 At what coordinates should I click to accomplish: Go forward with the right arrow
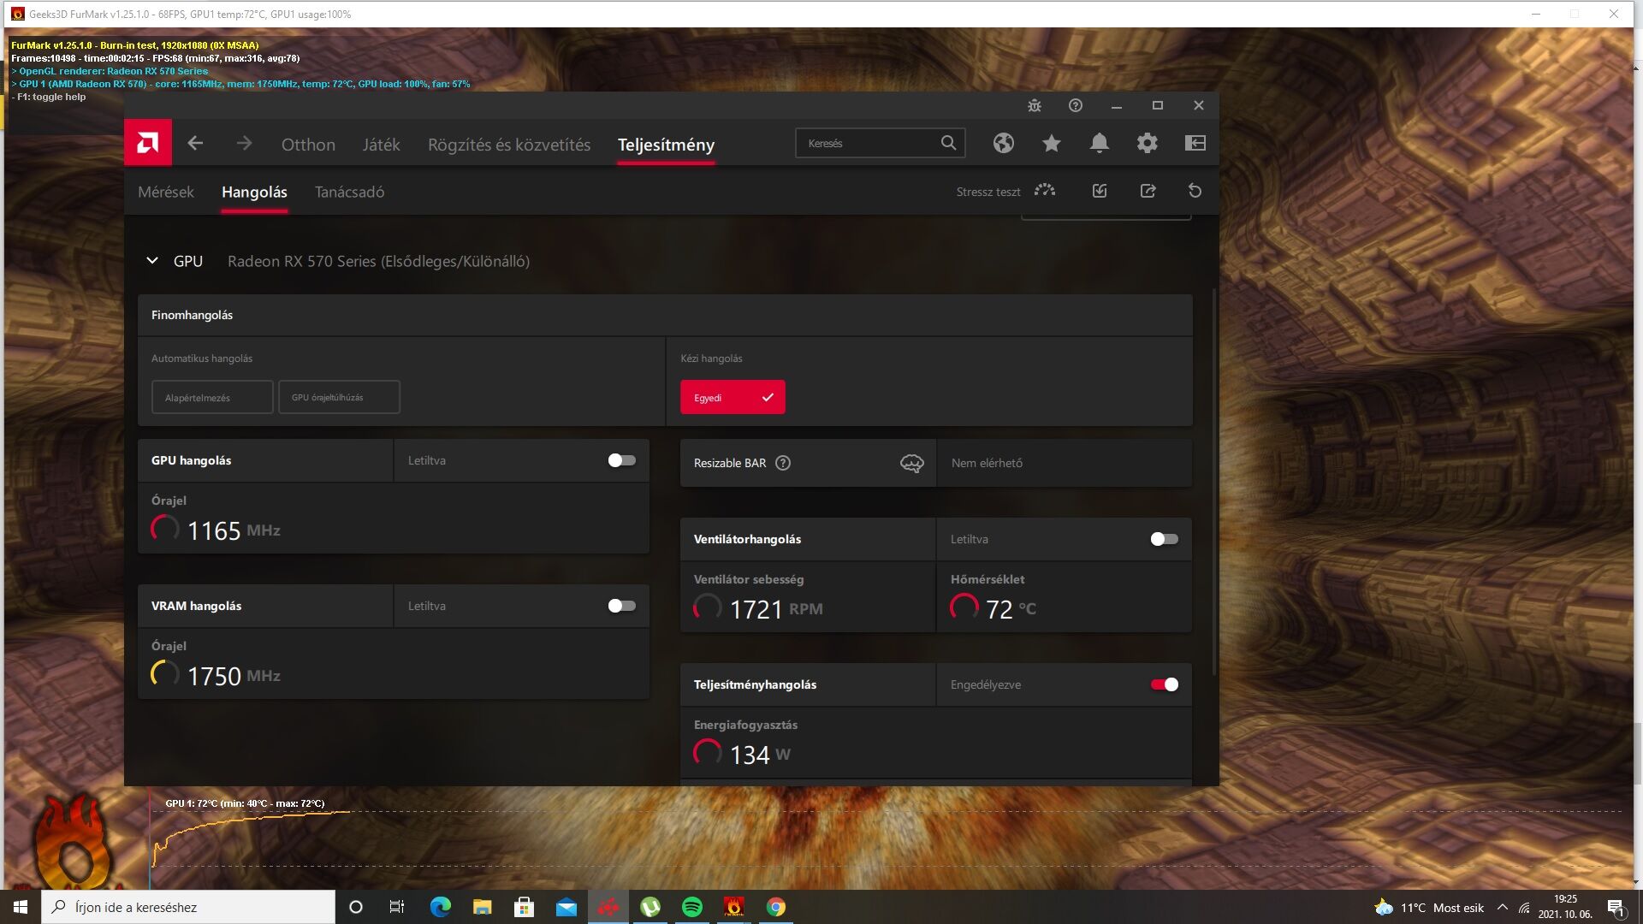click(x=244, y=143)
